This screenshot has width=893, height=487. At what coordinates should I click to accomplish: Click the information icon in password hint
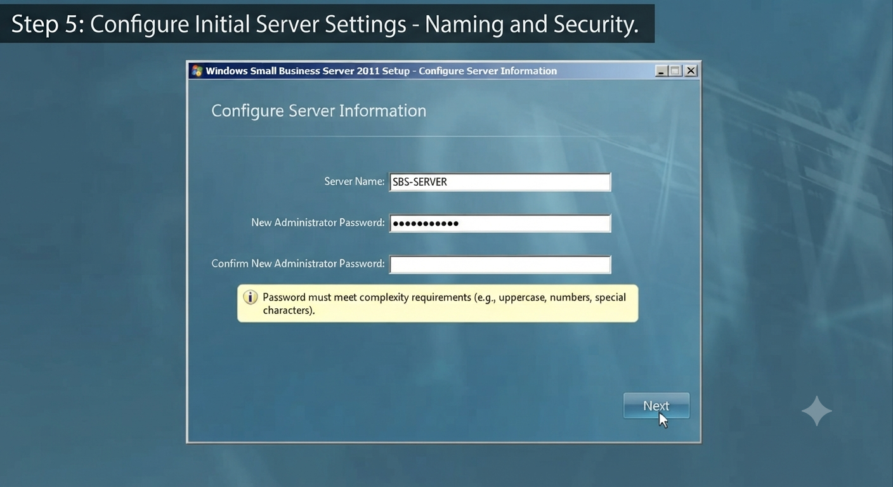[251, 297]
